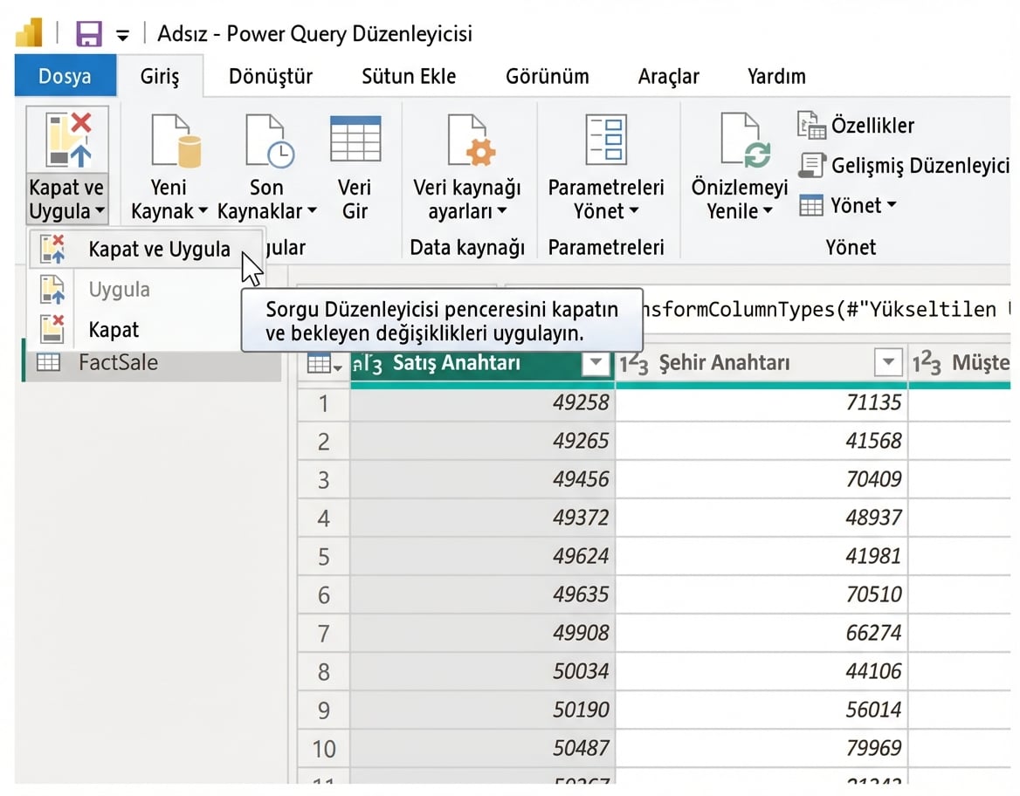The height and width of the screenshot is (796, 1020).
Task: Click the Satış Anahtarı data type icon
Action: click(368, 364)
